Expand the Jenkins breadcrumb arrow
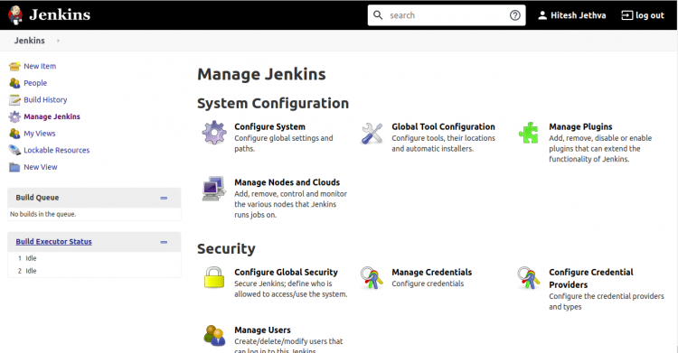This screenshot has height=353, width=678. 58,41
